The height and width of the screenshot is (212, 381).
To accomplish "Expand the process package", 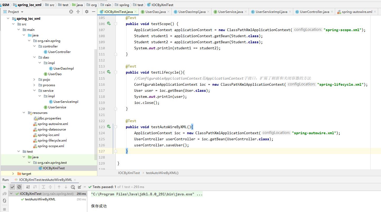I will pos(35,85).
